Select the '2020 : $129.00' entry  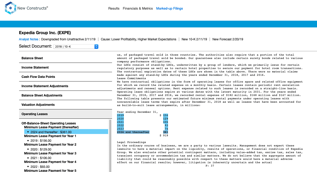click(x=41, y=149)
